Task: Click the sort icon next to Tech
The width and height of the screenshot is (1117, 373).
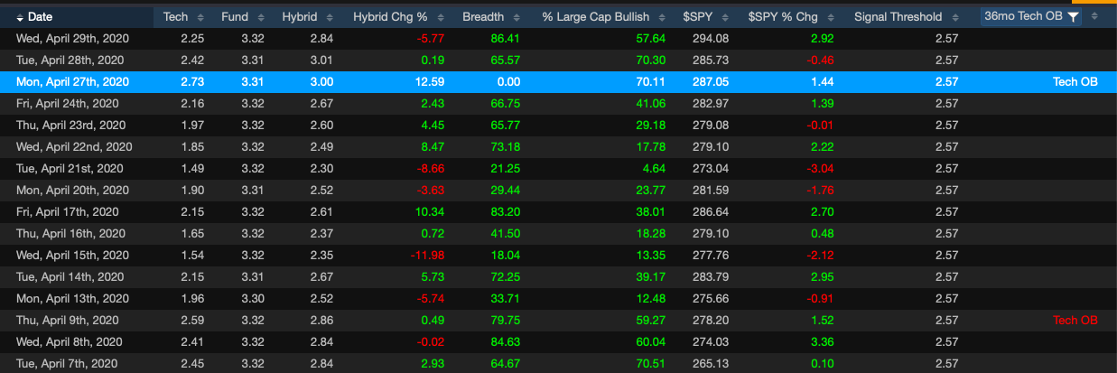Action: [x=202, y=17]
